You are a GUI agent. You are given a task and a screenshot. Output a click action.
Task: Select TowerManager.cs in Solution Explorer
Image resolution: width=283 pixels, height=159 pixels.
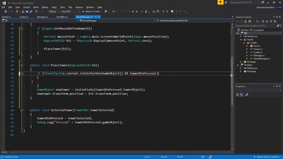coord(262,59)
